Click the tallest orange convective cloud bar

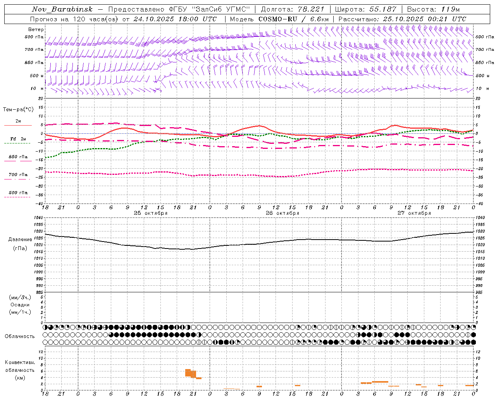pos(188,373)
